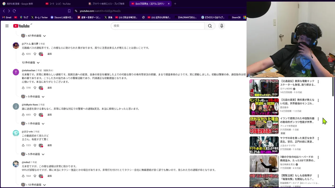The image size is (335, 188).
Task: Reply to the @アトム-亜斗夢 comment
Action: (49, 54)
